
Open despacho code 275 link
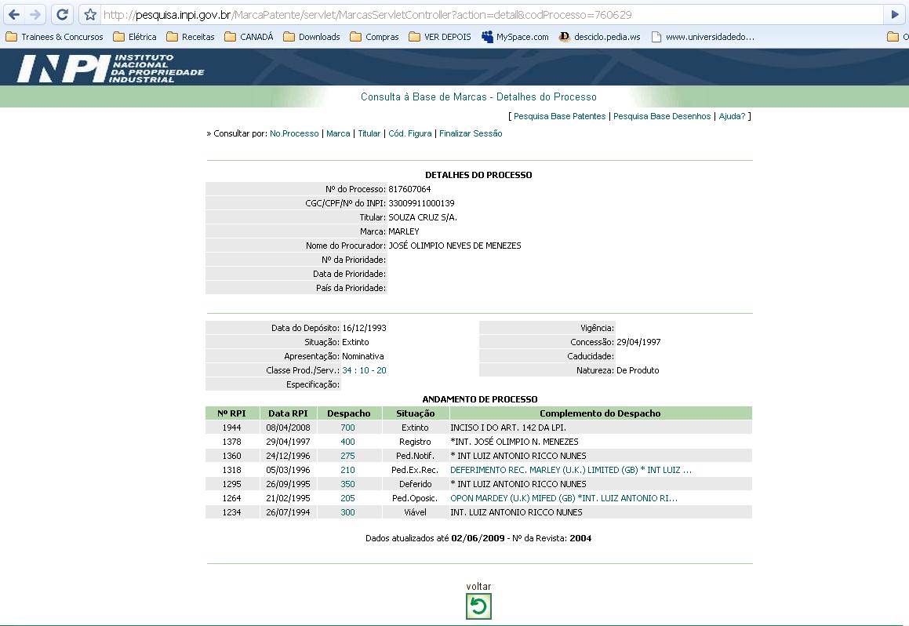pyautogui.click(x=347, y=457)
